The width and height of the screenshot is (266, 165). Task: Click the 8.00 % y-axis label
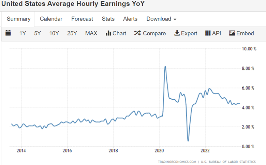point(248,68)
